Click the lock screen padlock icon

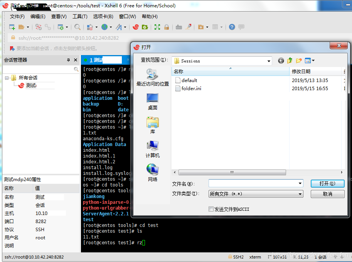click(166, 27)
